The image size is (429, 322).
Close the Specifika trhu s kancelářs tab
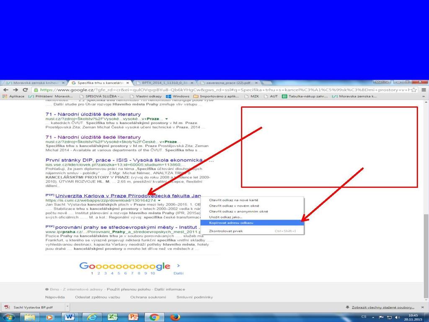click(x=127, y=83)
